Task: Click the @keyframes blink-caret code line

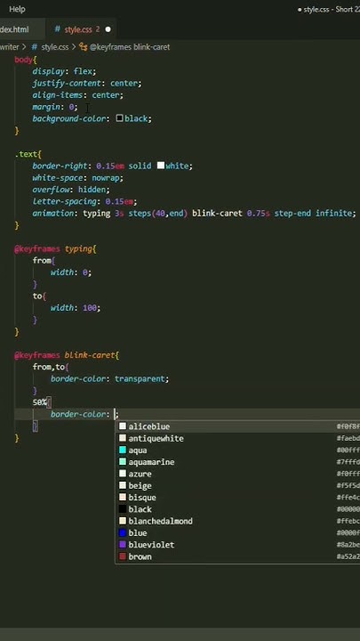Action: [67, 355]
